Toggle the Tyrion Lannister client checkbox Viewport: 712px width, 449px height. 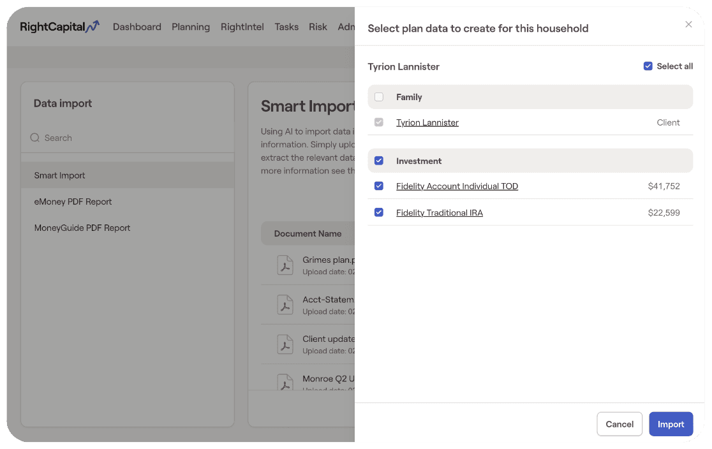379,122
